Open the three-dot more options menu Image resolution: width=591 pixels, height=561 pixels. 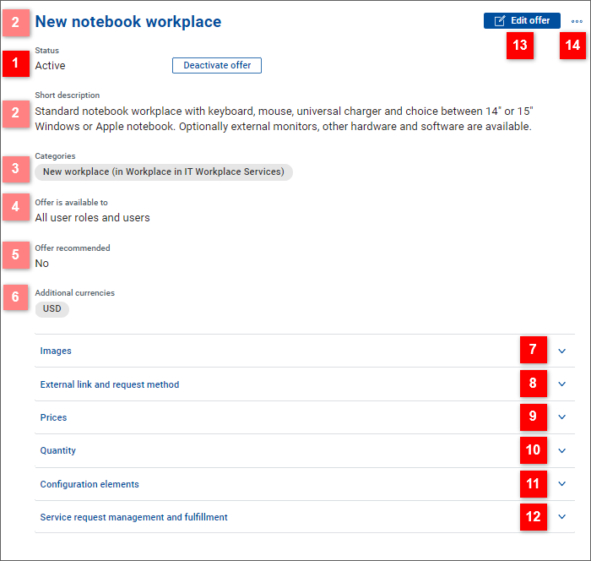coord(577,21)
